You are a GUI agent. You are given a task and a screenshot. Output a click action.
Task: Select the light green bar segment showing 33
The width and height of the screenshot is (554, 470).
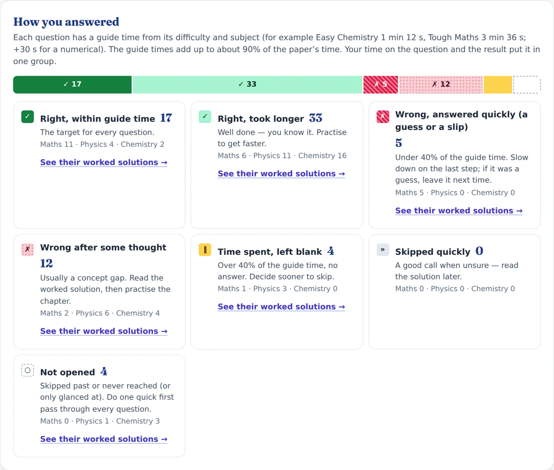coord(248,84)
